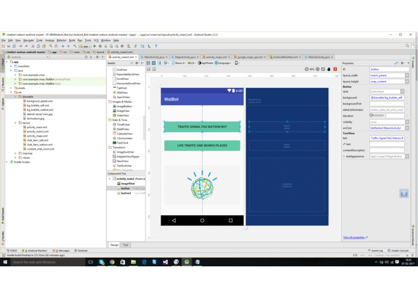This screenshot has width=418, height=297.
Task: Open the File menu
Action: coord(4,40)
